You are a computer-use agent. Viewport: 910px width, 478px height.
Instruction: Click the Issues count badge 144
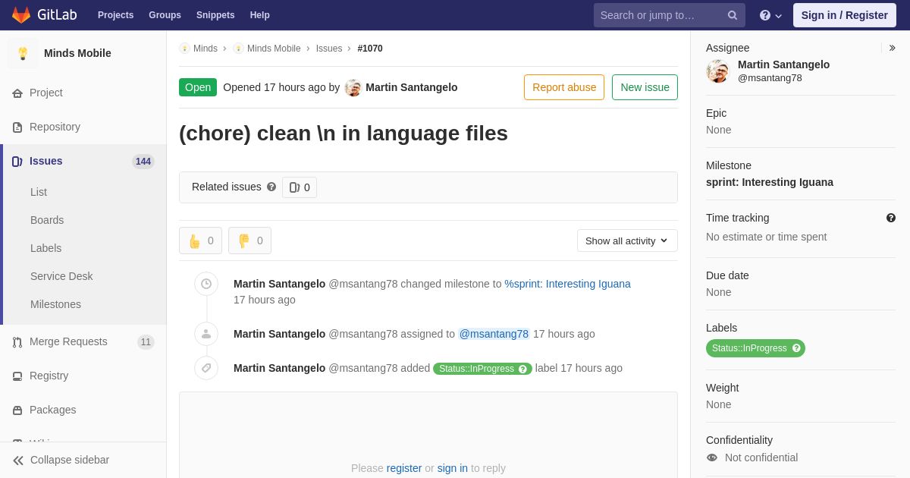[143, 162]
